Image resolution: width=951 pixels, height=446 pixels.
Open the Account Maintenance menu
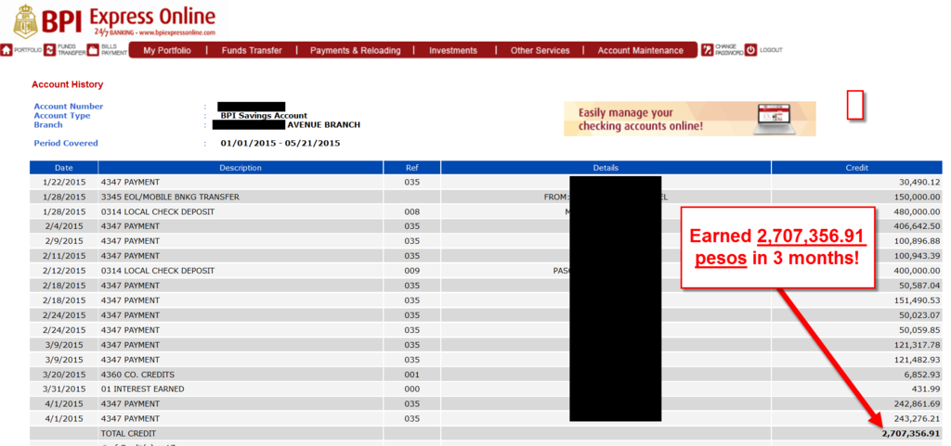coord(641,51)
